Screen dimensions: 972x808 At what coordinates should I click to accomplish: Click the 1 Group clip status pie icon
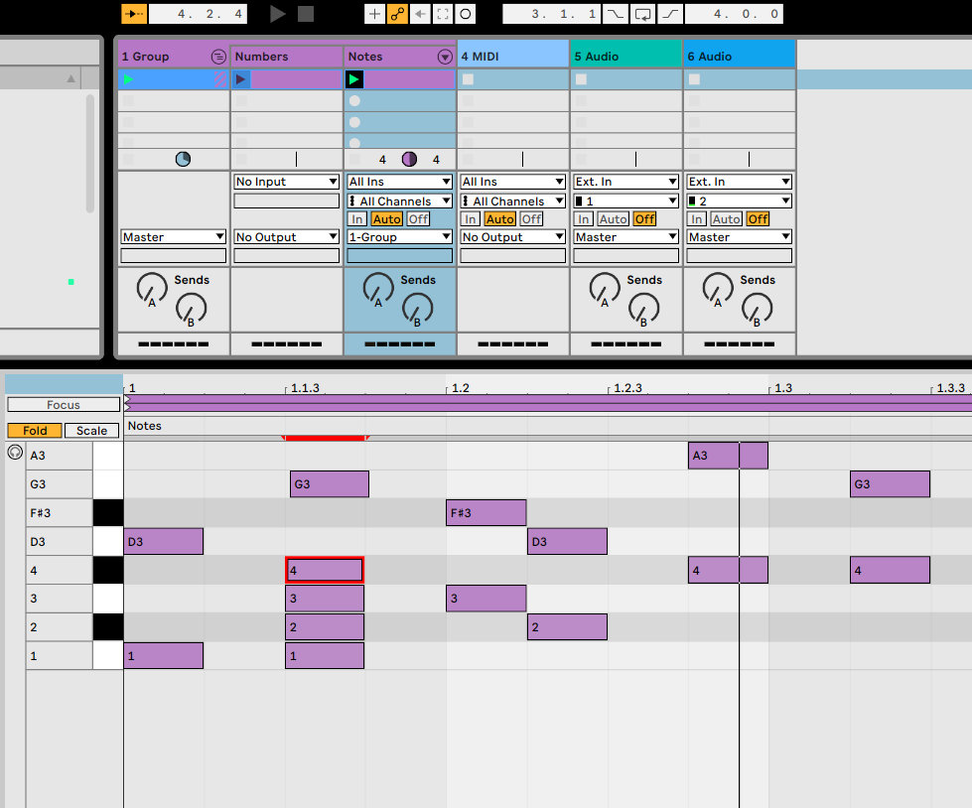(x=183, y=159)
